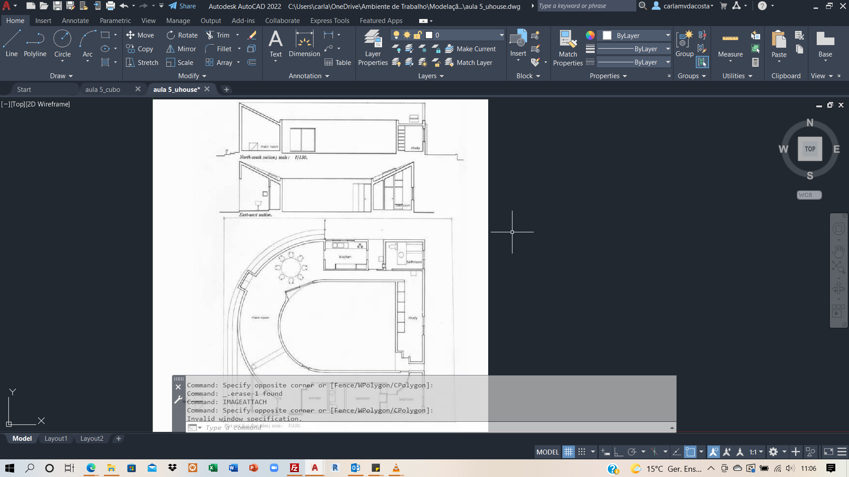This screenshot has width=849, height=477.
Task: Click the Move tool in Modify panel
Action: coord(140,35)
